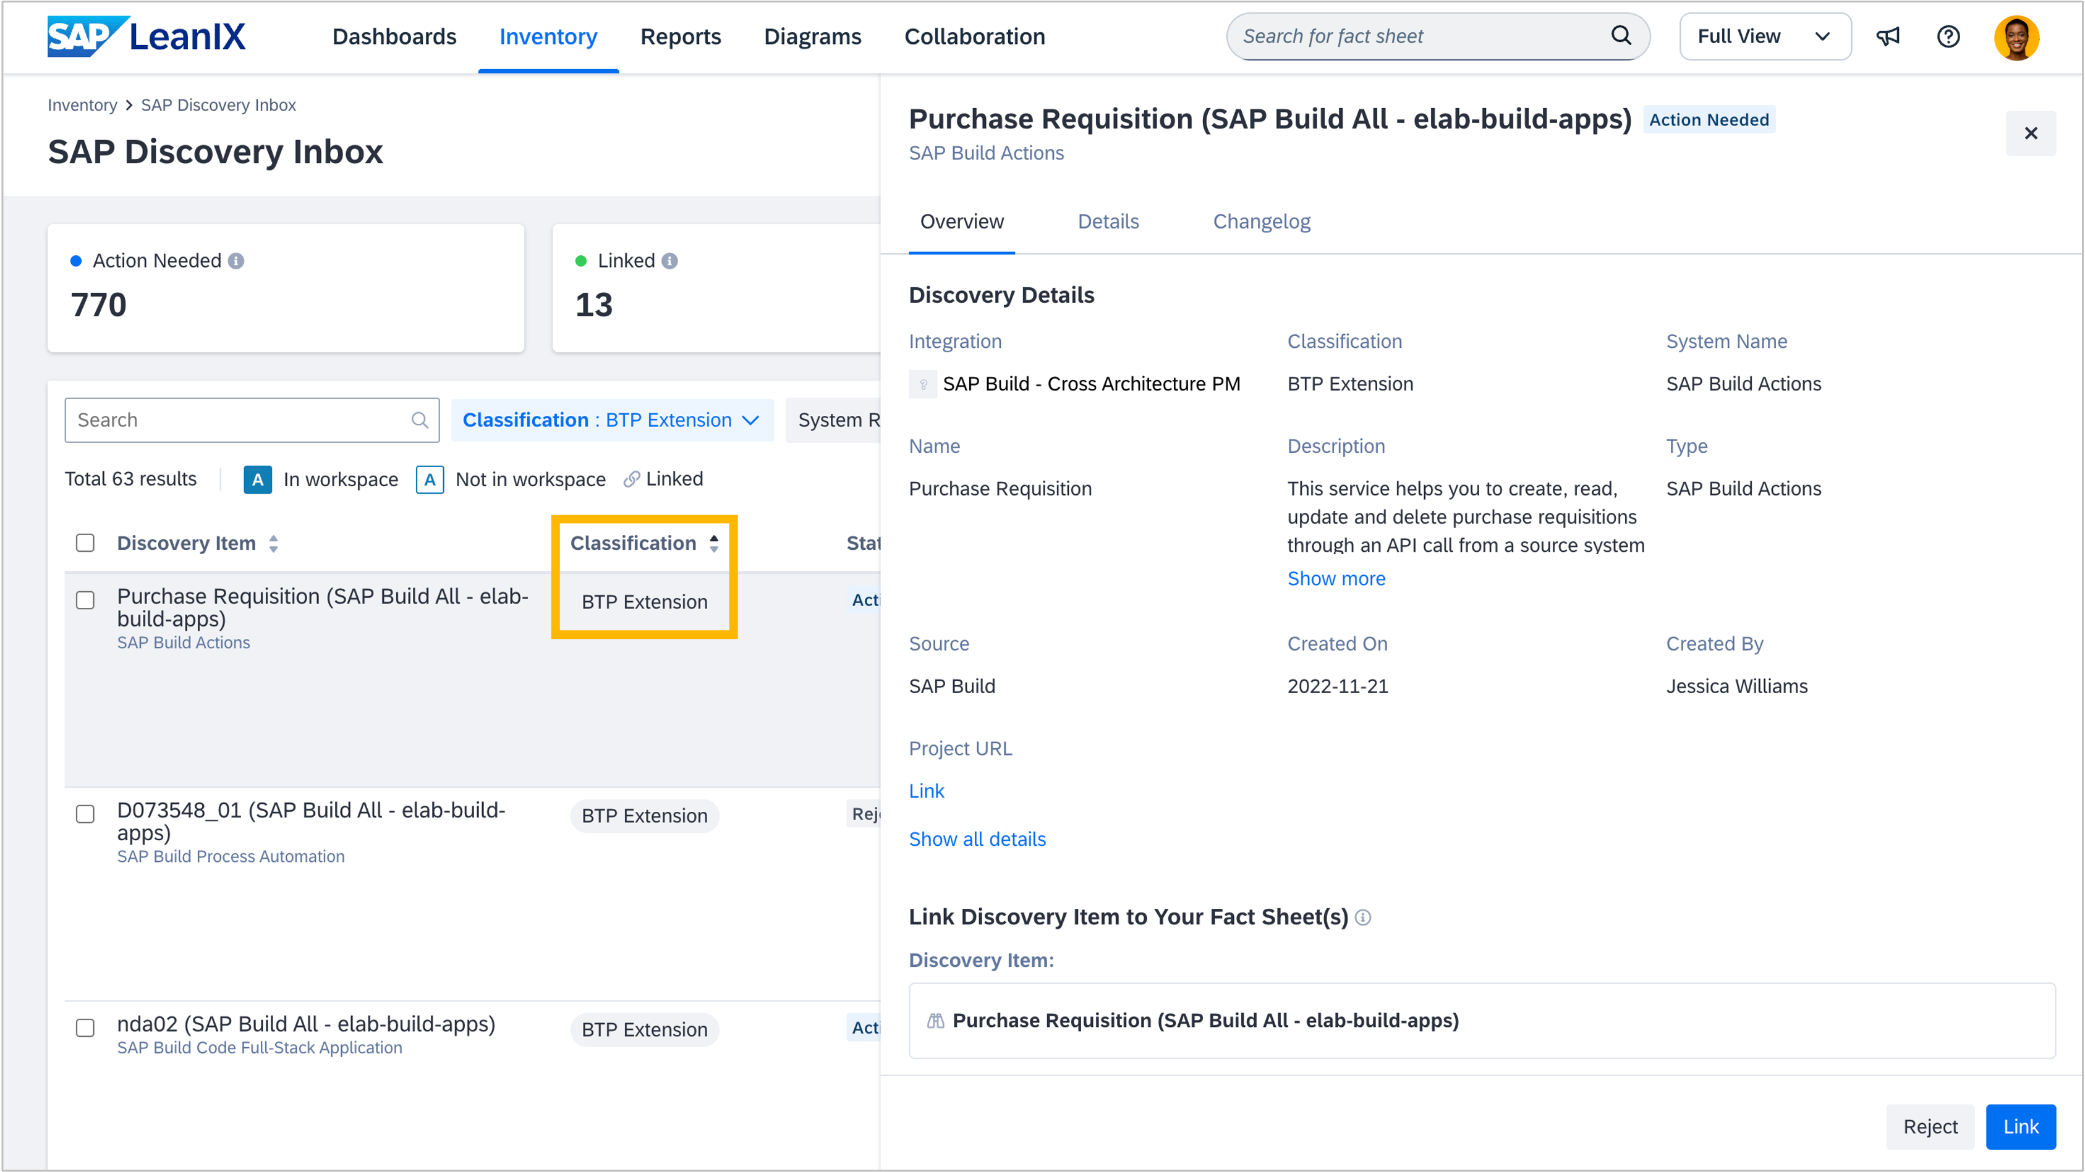Open the user profile avatar

[2016, 37]
